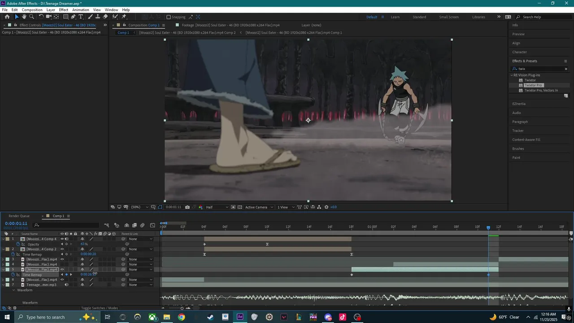Switch to the Render Queue tab

click(19, 216)
